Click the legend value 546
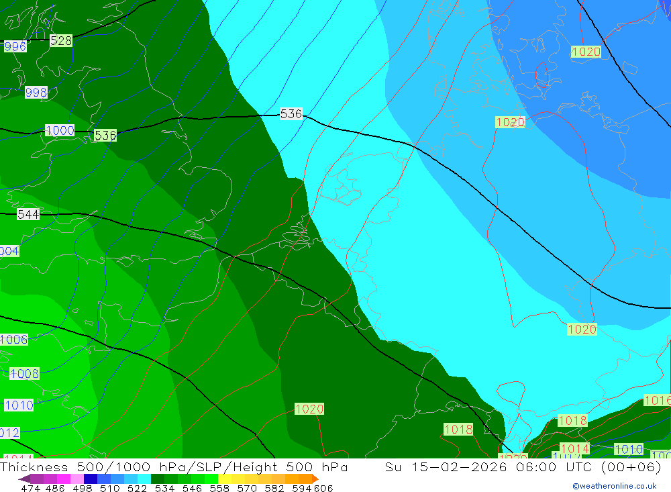 coord(192,488)
